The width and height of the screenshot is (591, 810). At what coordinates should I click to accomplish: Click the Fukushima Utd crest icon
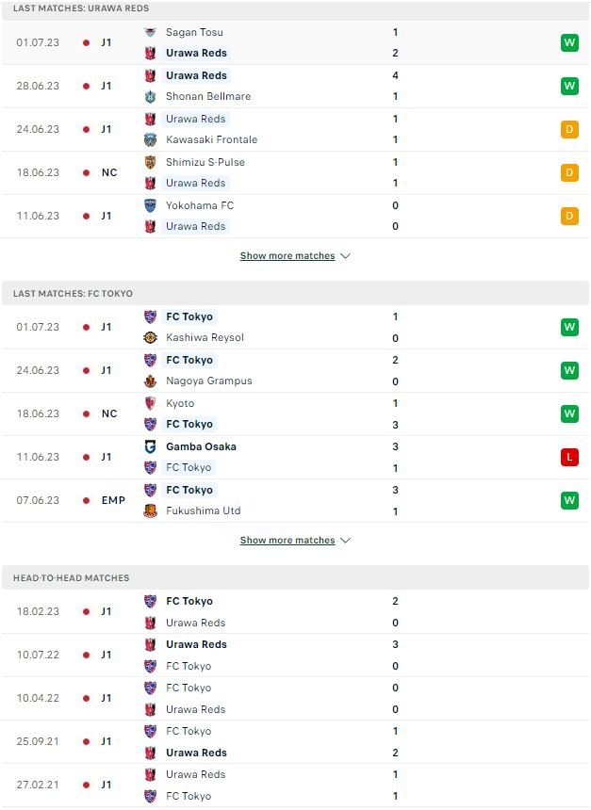click(x=150, y=510)
